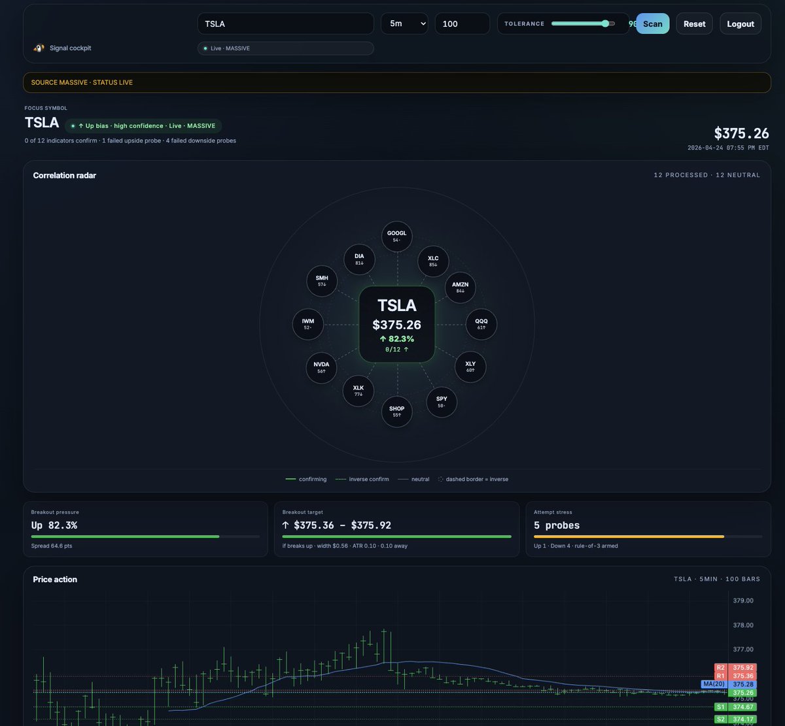The width and height of the screenshot is (785, 726).
Task: Select the XLK node on the radar
Action: click(x=358, y=391)
